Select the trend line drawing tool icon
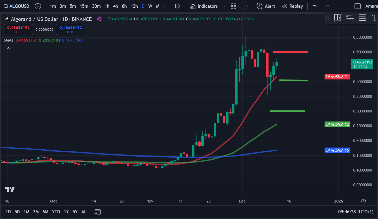Viewport: 378px width, 219px height. pyautogui.click(x=350, y=18)
